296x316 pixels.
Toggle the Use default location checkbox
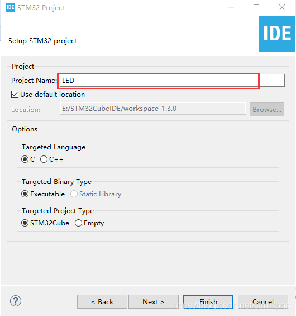click(x=15, y=95)
